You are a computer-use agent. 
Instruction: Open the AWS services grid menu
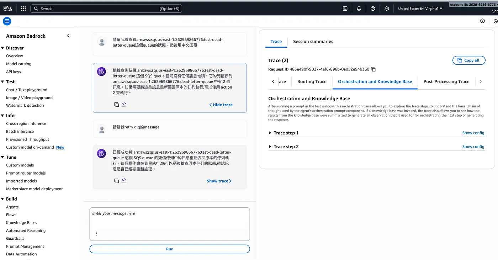(23, 9)
